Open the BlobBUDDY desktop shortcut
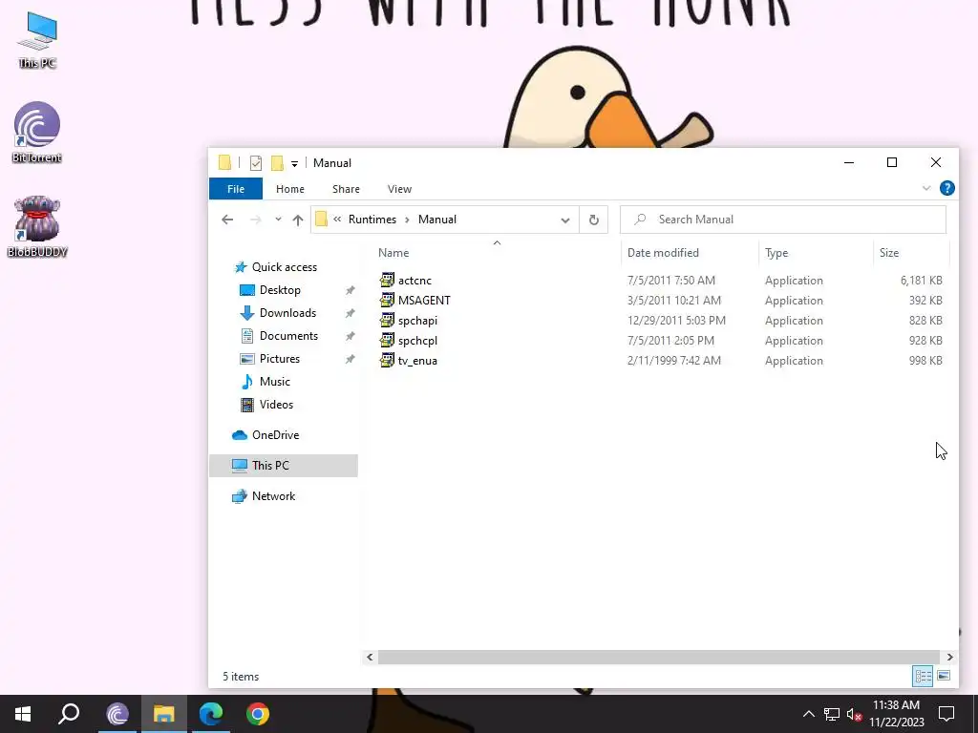 click(37, 227)
